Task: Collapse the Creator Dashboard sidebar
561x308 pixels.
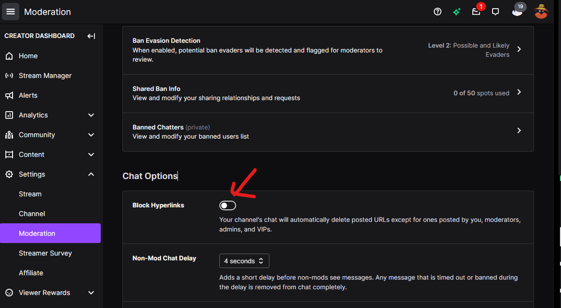Action: 91,36
